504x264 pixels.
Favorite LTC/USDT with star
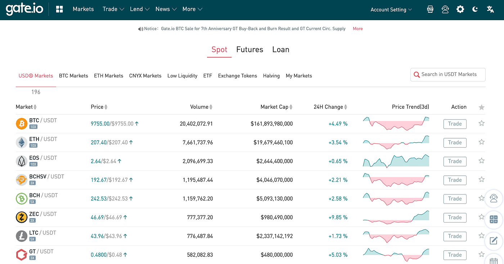482,236
